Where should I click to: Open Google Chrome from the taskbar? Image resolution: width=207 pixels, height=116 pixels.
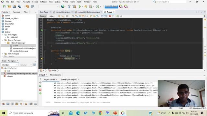point(100,113)
